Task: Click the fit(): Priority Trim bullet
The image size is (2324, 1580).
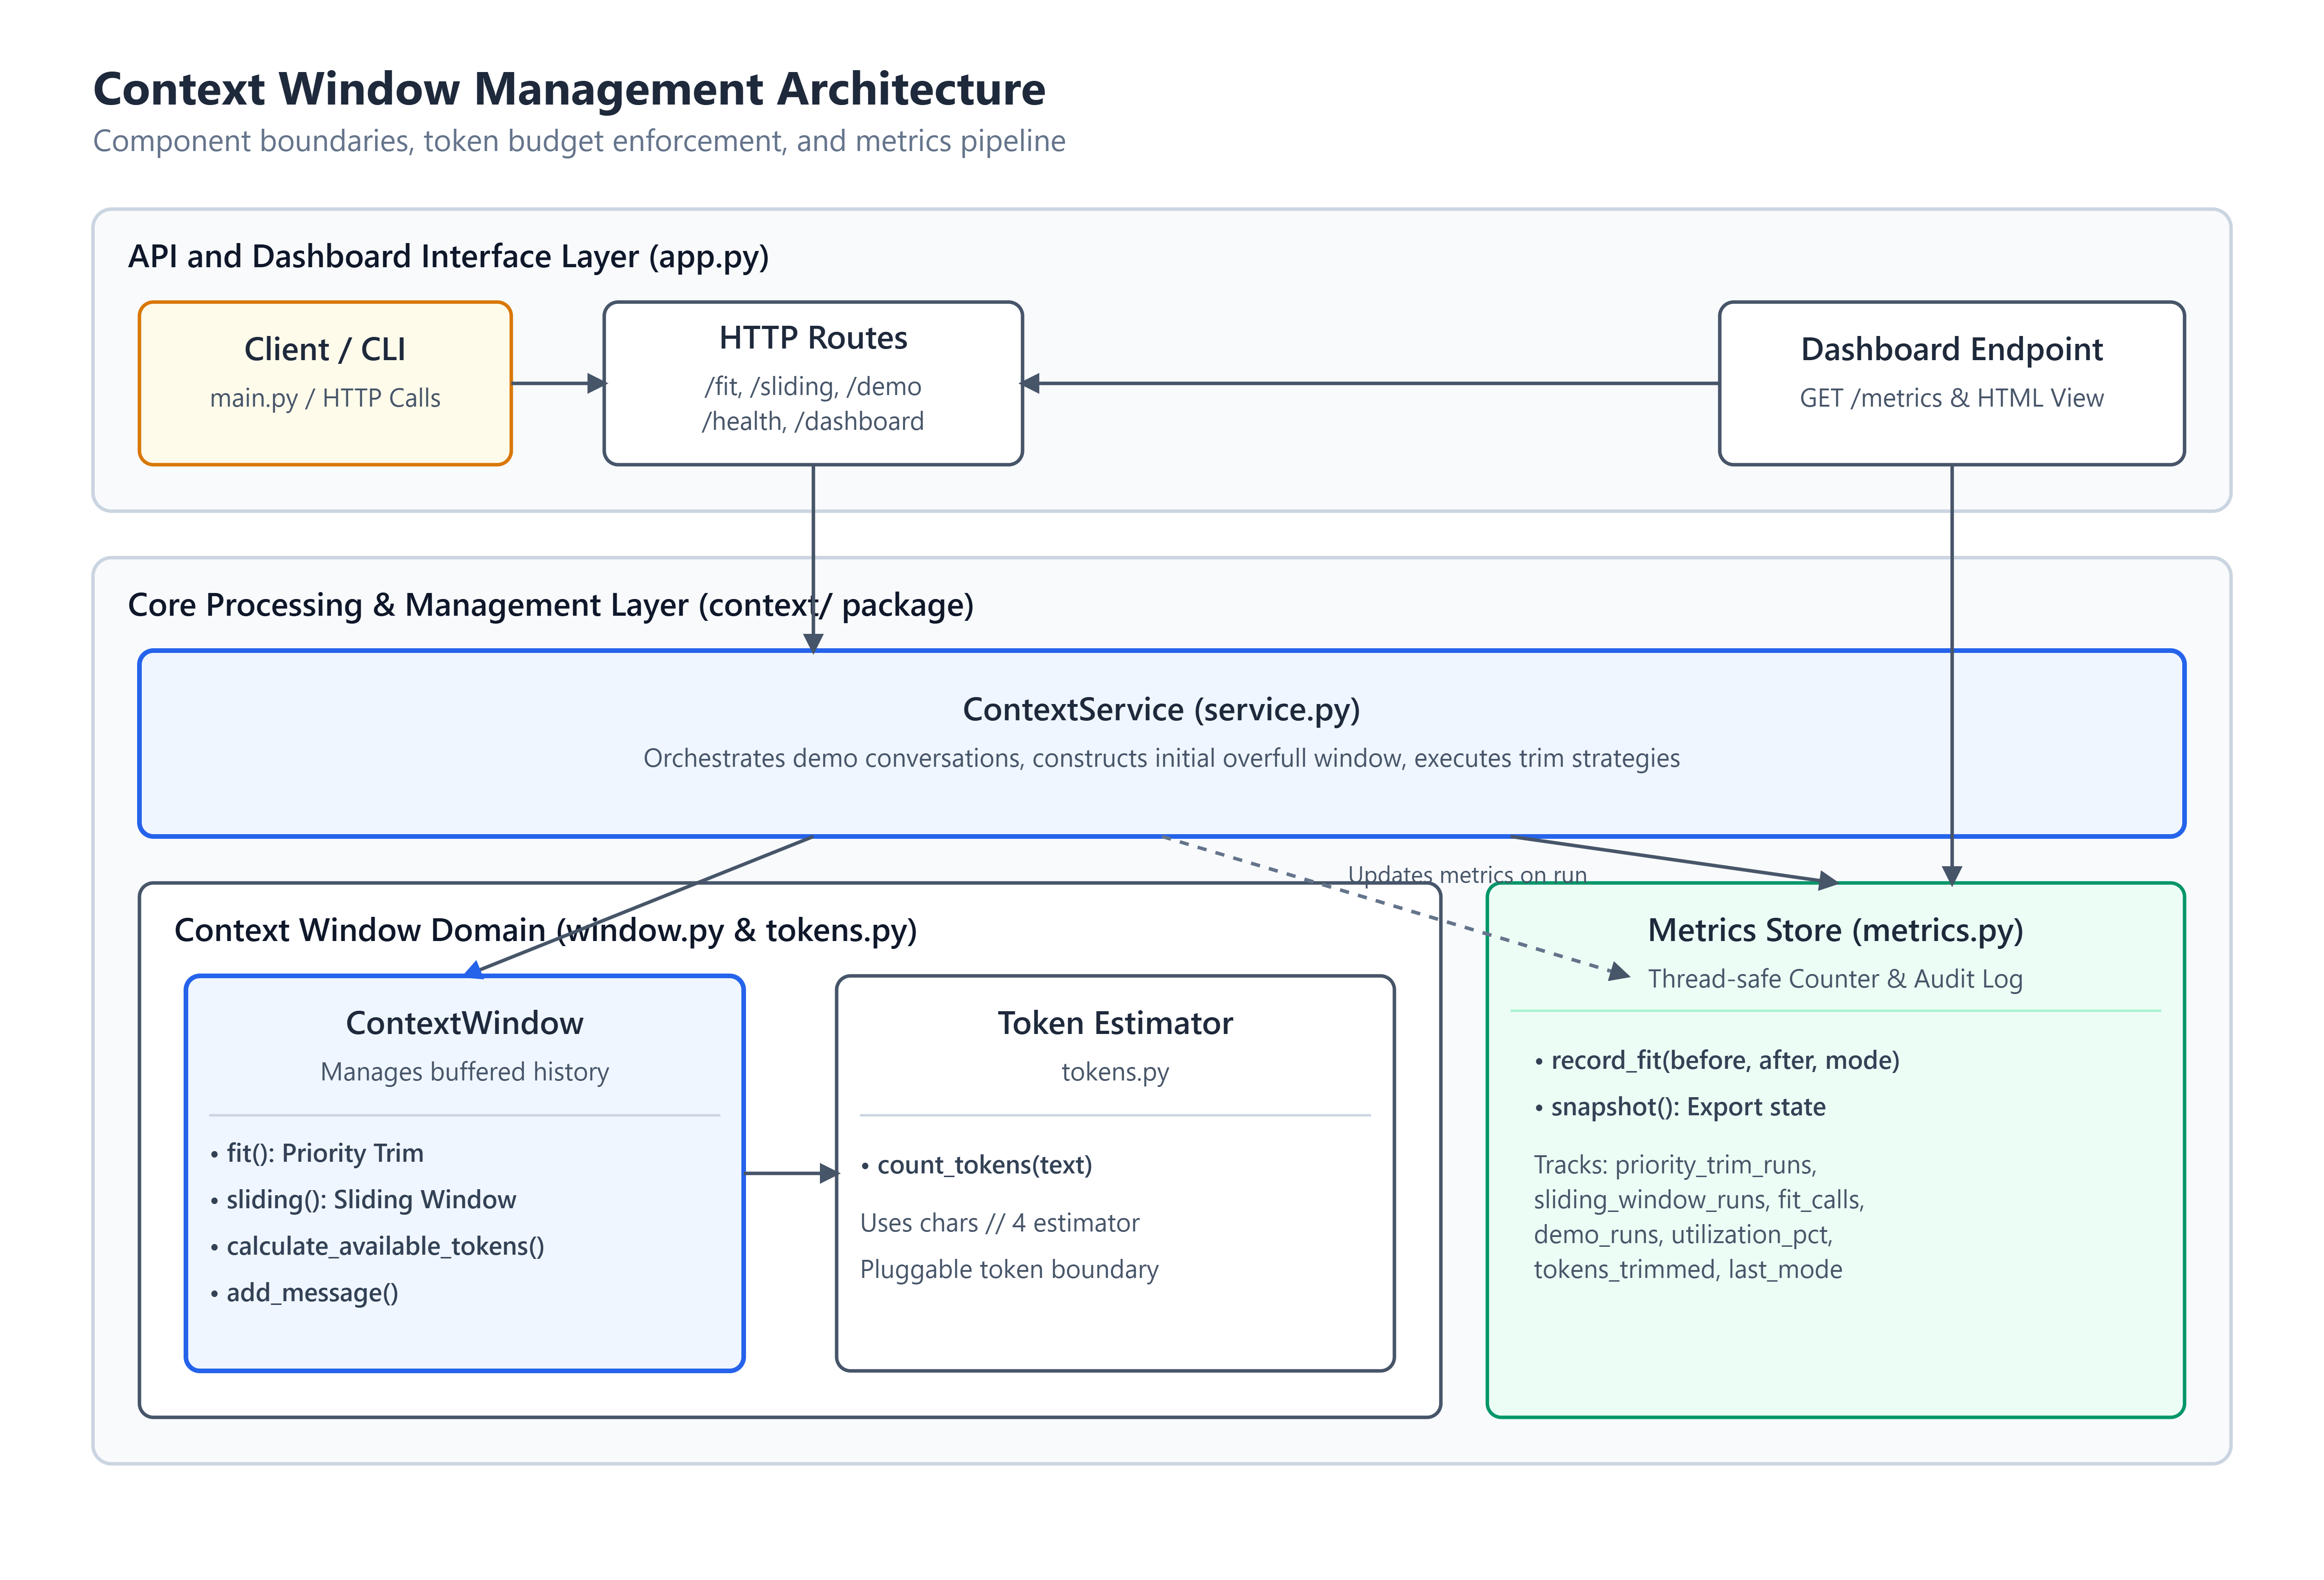Action: 317,1153
